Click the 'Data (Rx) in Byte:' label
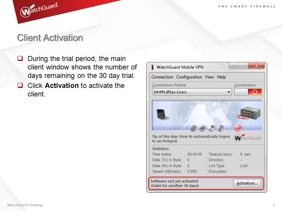Viewport: 282px width, 211px height. (x=167, y=166)
